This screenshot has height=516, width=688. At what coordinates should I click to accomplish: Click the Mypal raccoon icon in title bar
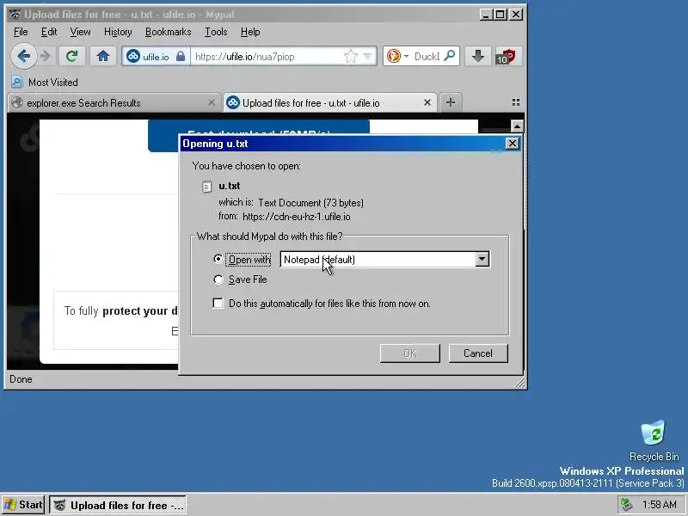tap(15, 15)
